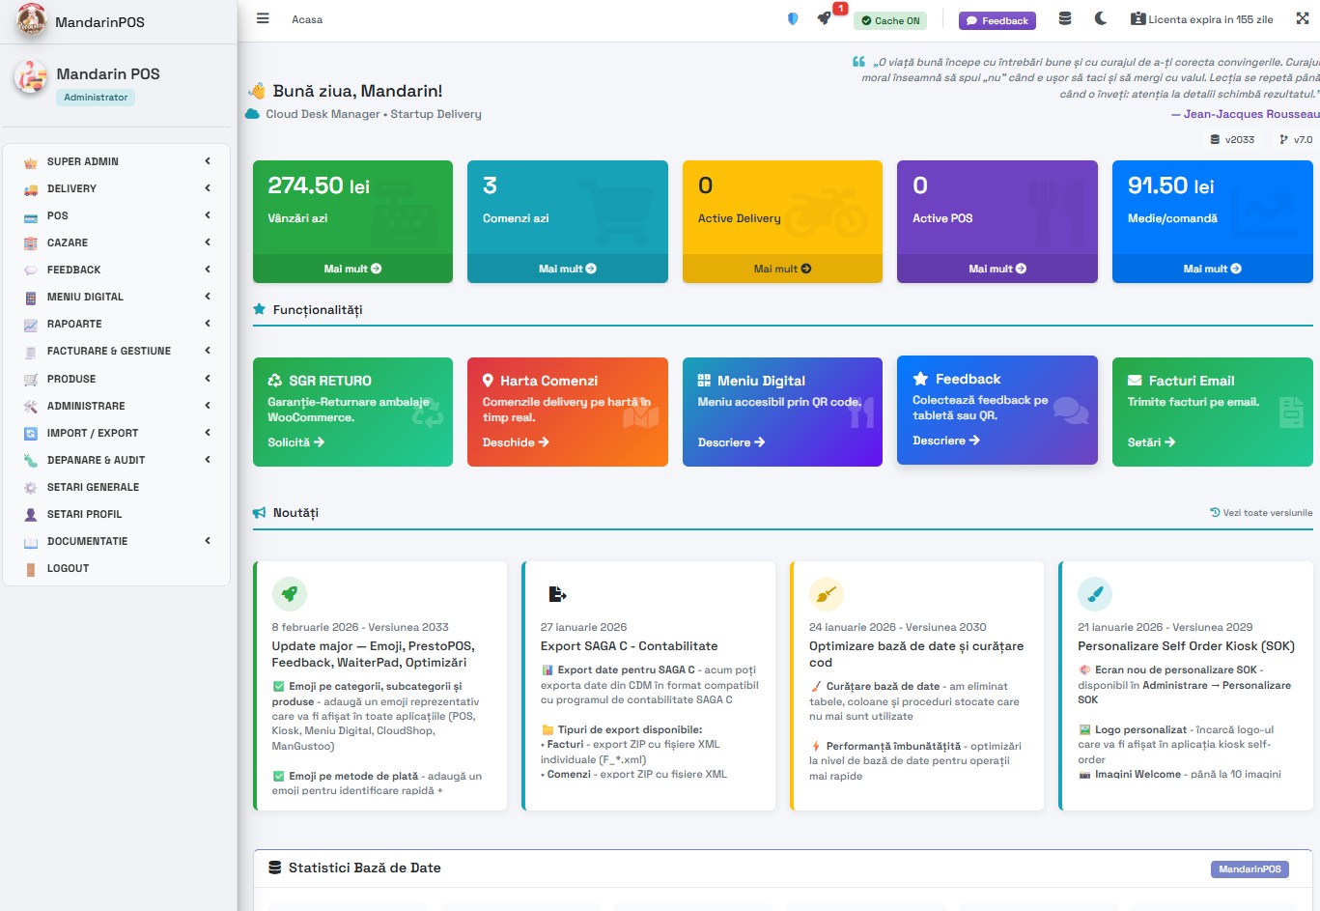Screen dimensions: 1320x911
Task: Click the rocket icon with notification badge
Action: click(822, 18)
